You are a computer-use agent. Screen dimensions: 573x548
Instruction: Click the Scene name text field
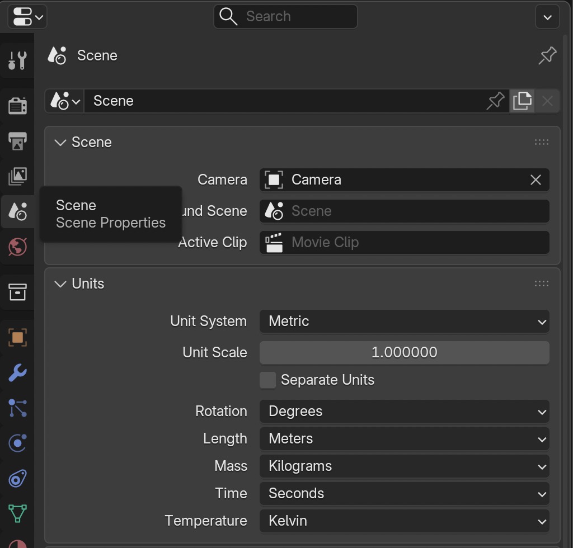click(285, 101)
